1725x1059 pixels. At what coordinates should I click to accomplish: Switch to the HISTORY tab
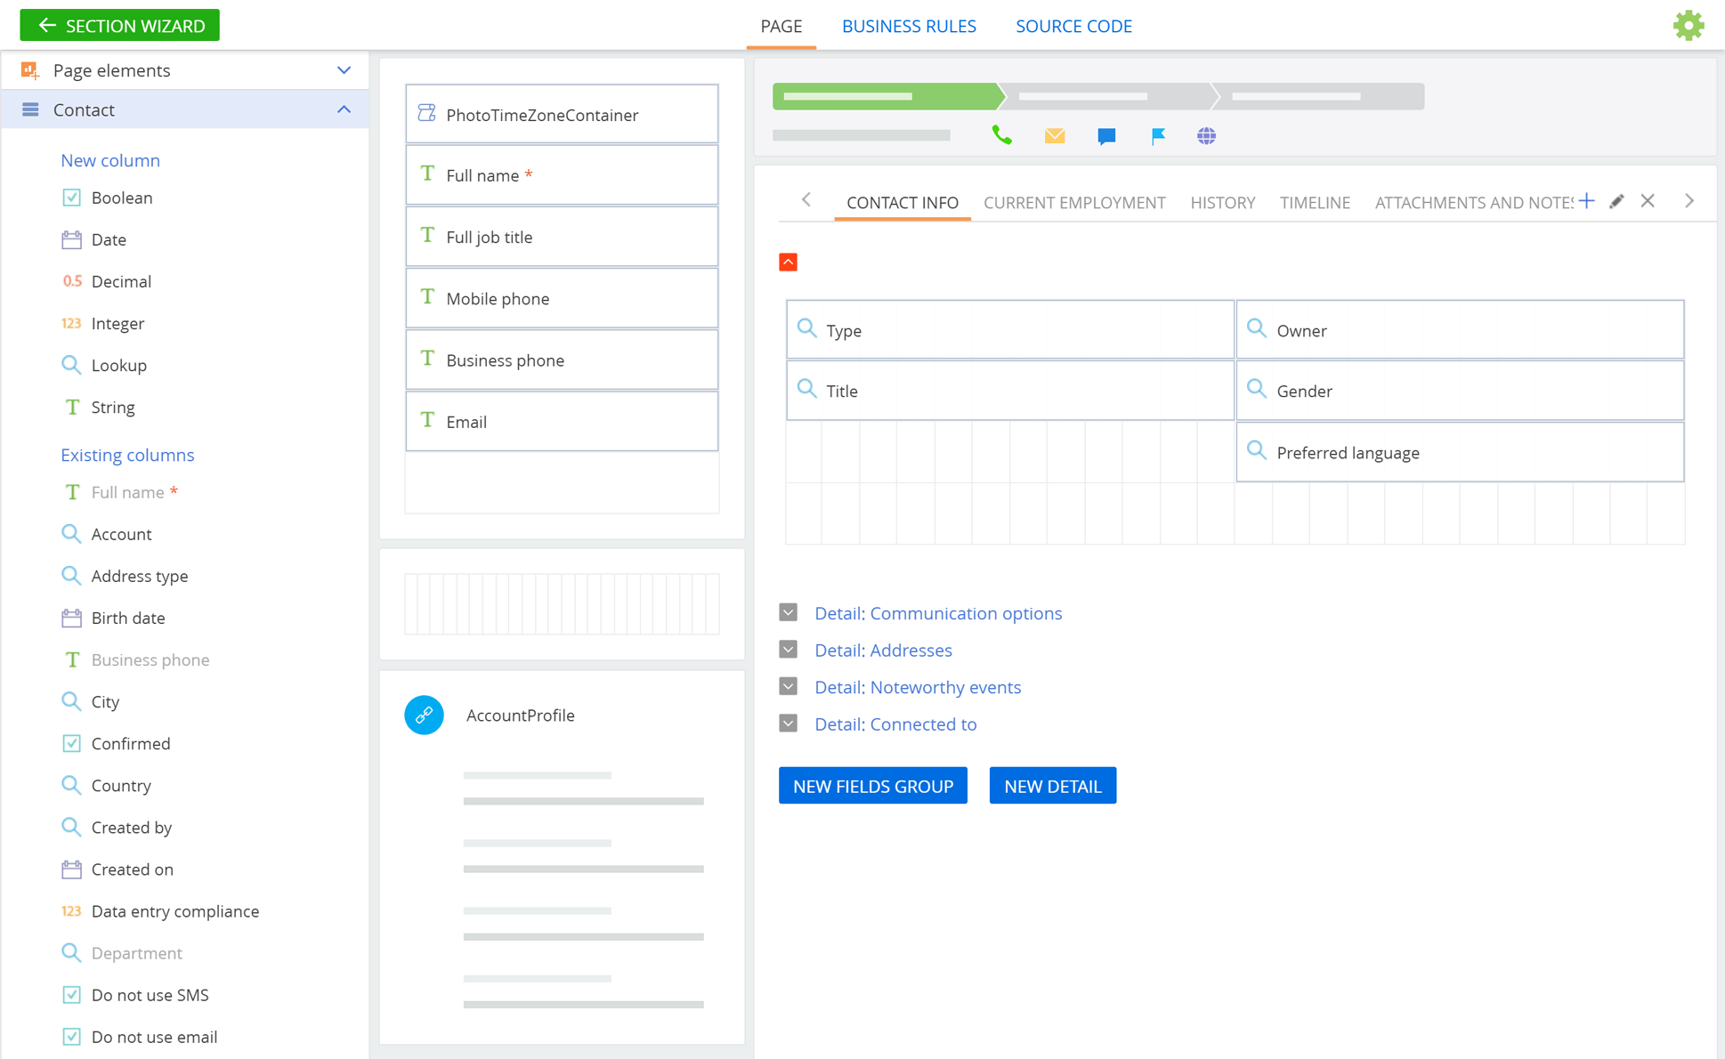point(1223,202)
